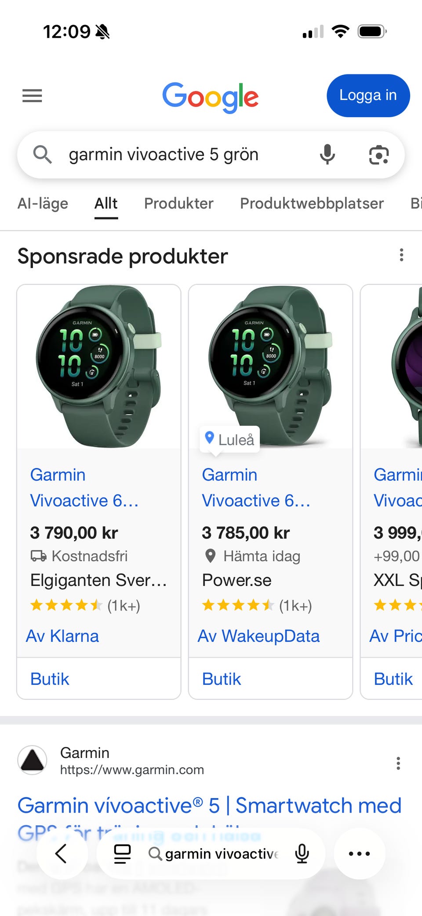Open the browser tabs overview icon
This screenshot has height=916, width=422.
coord(122,854)
